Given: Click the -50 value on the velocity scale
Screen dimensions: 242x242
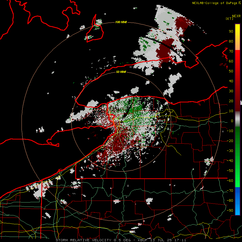Looking at the screenshot, I should [230, 171].
